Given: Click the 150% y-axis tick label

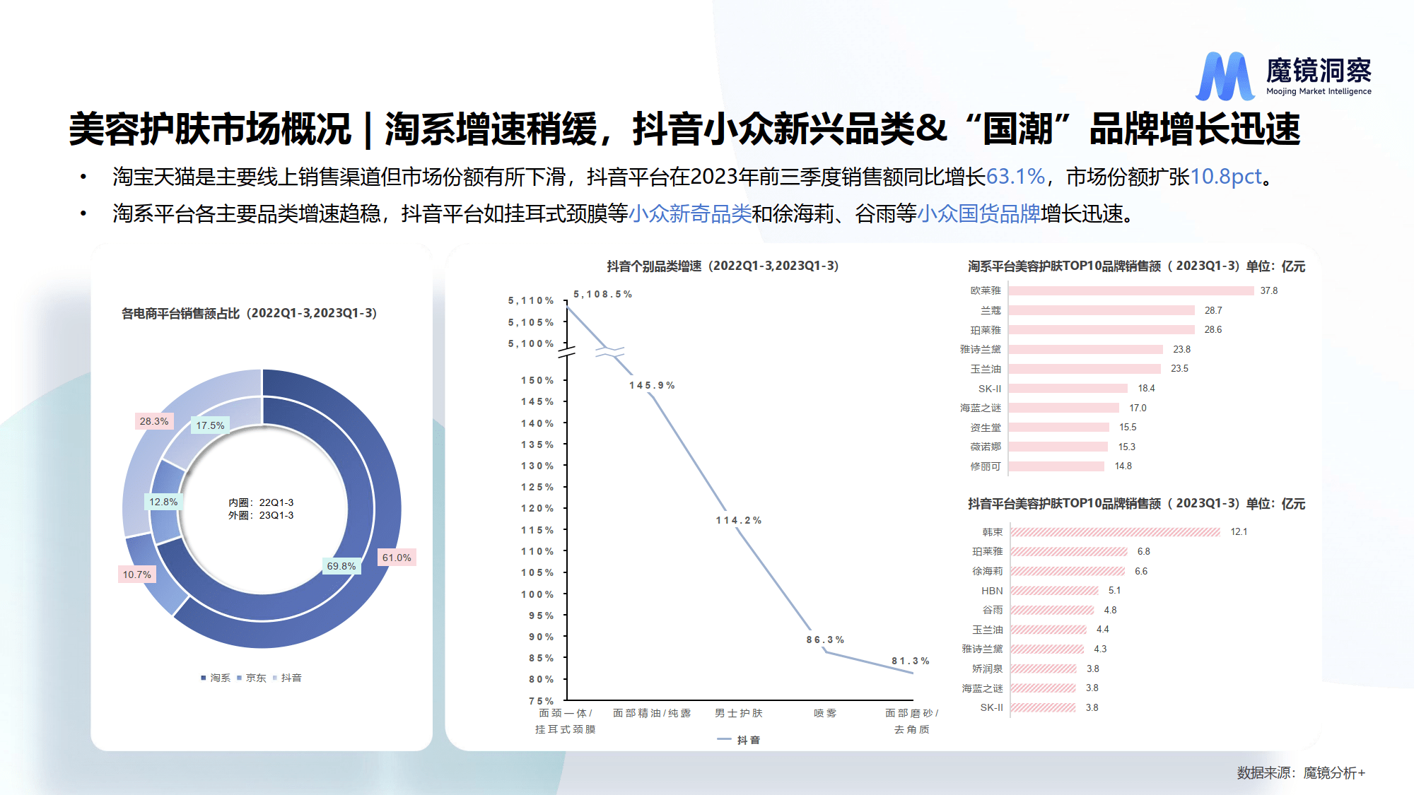Looking at the screenshot, I should (x=537, y=380).
